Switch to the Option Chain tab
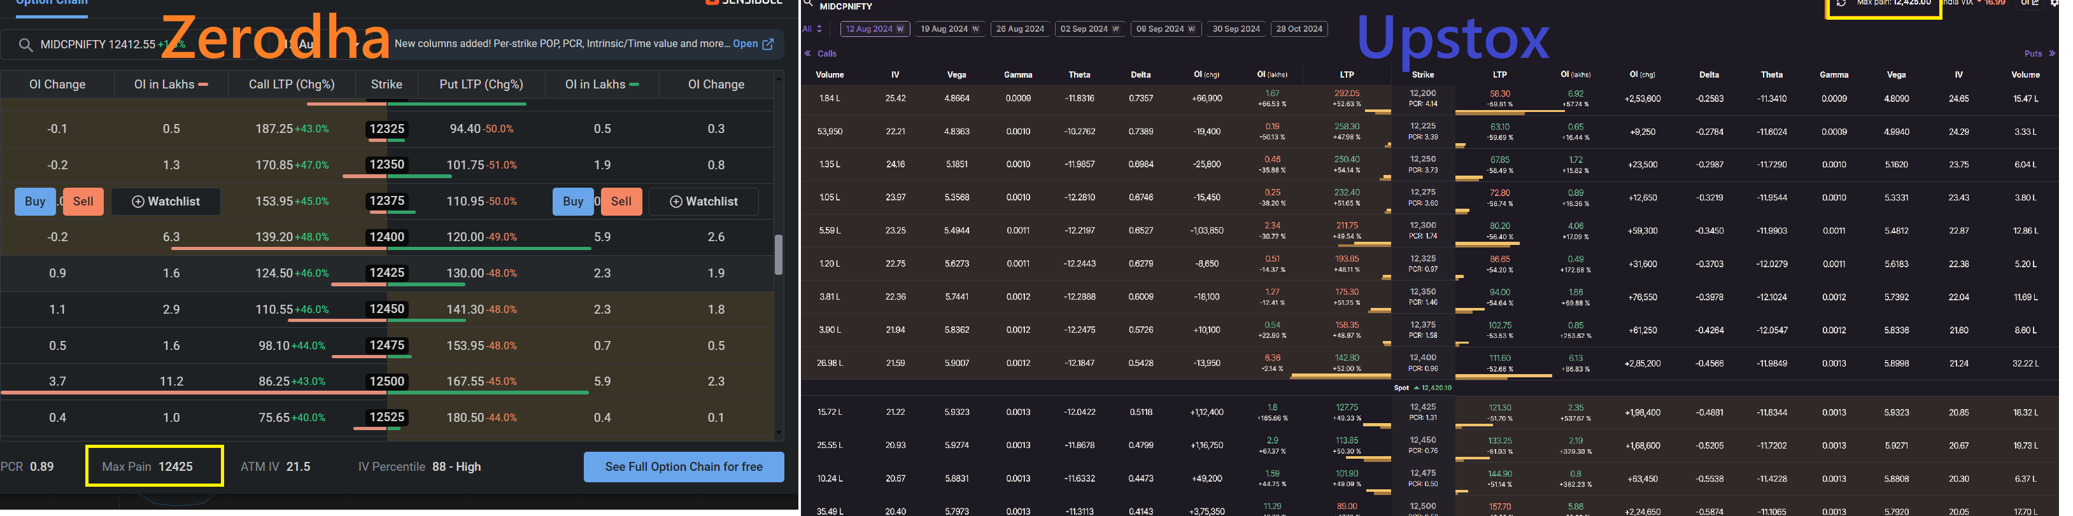 52,3
